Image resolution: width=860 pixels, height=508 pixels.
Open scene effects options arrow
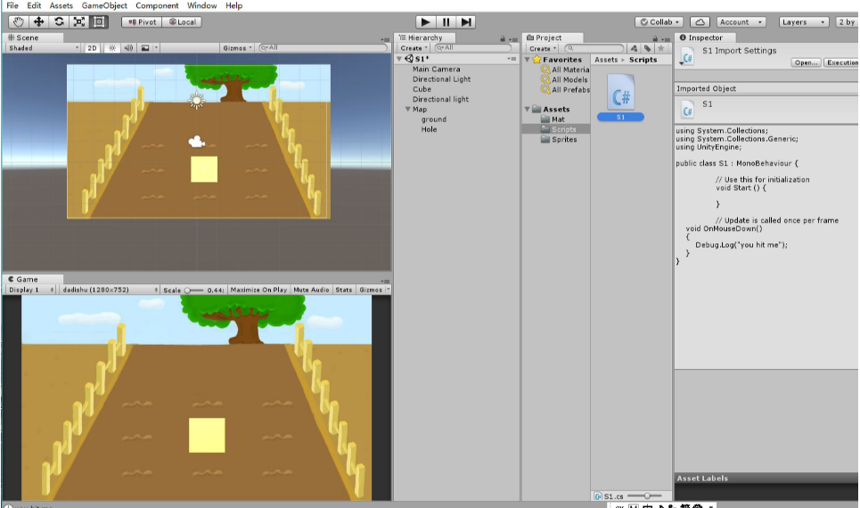(156, 48)
